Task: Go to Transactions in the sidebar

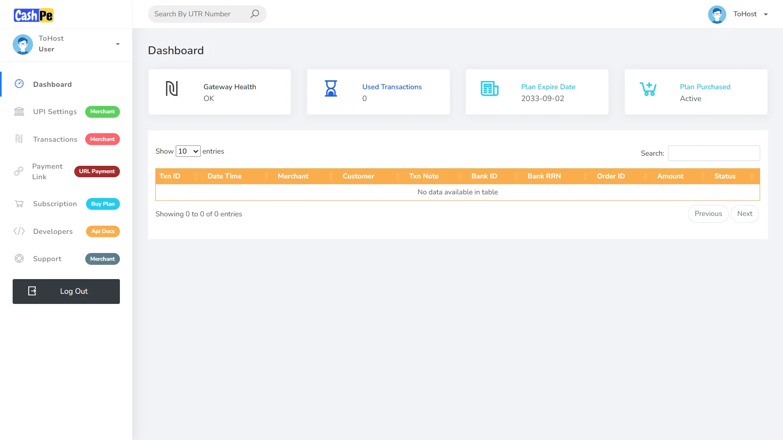Action: (x=55, y=139)
